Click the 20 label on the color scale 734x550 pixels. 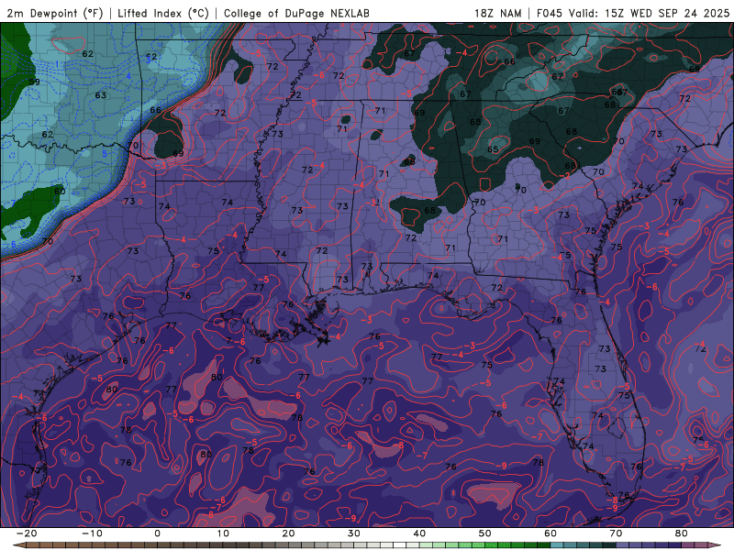288,533
